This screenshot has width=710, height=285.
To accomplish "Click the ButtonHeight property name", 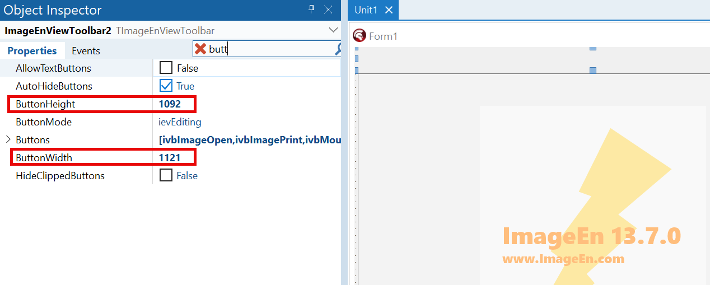I will 45,104.
